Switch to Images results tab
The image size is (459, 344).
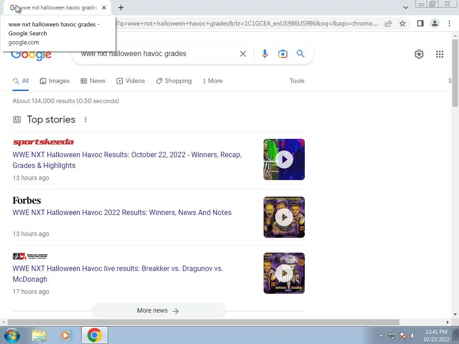[x=55, y=81]
